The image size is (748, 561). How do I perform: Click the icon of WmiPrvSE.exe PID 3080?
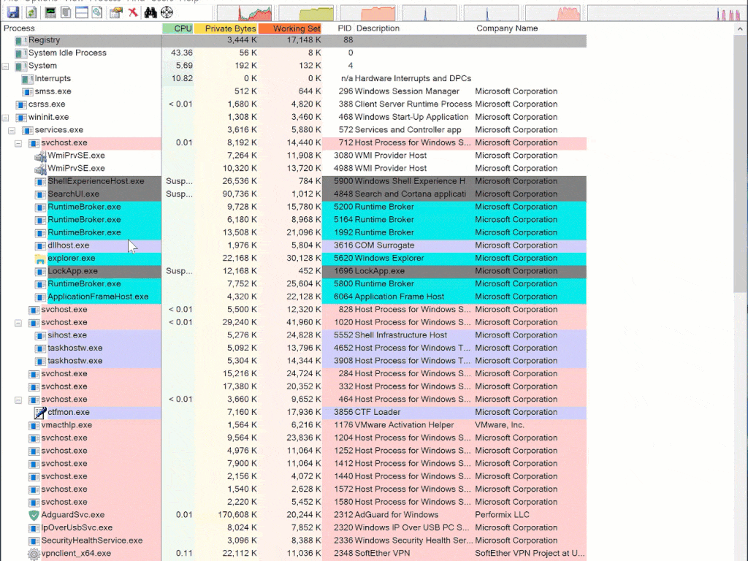click(x=40, y=156)
